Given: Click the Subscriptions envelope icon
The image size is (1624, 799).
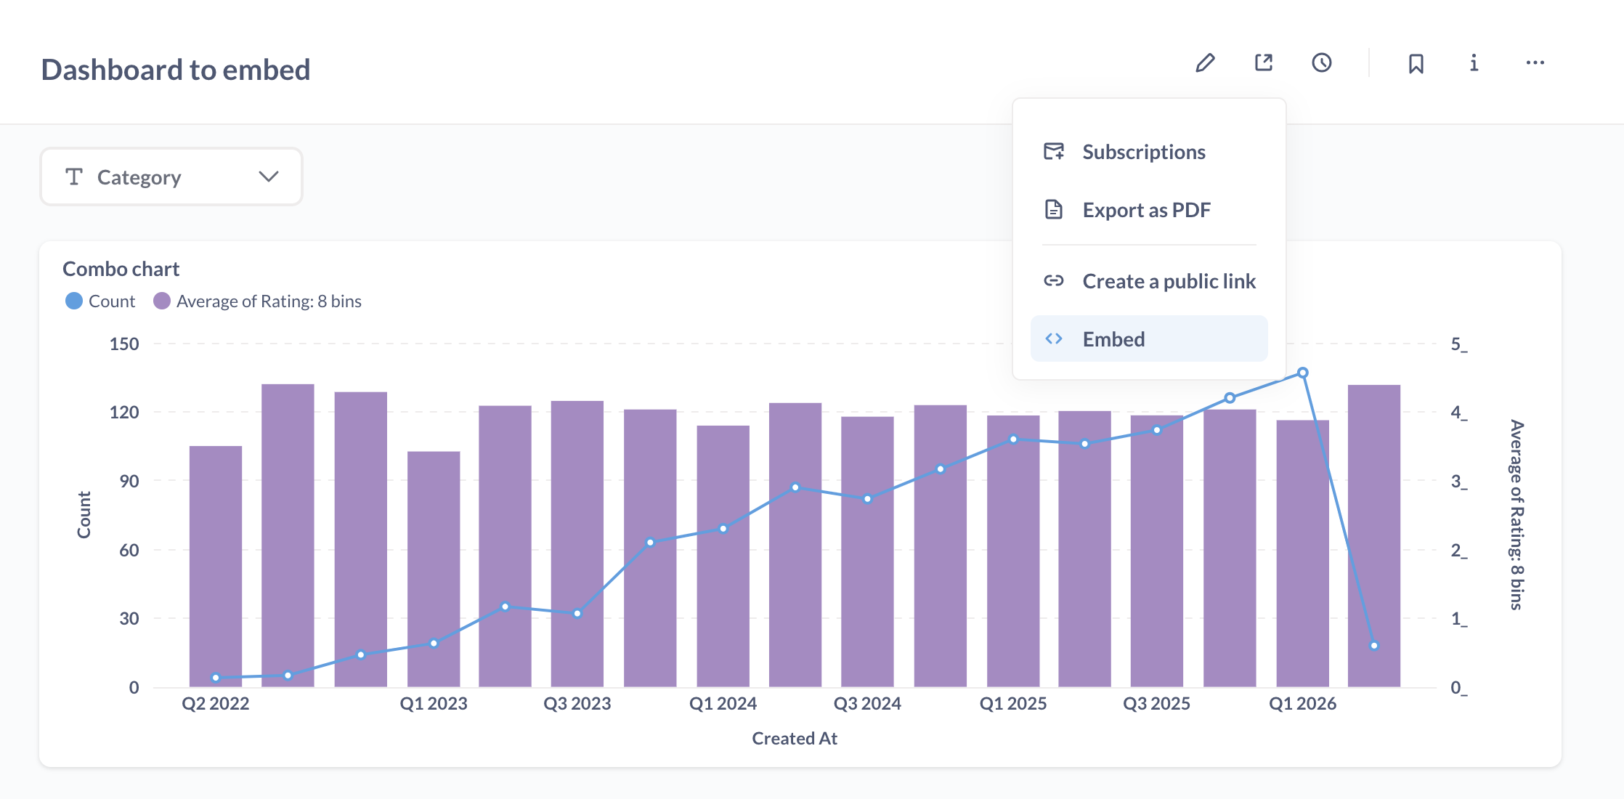Looking at the screenshot, I should click(1053, 151).
